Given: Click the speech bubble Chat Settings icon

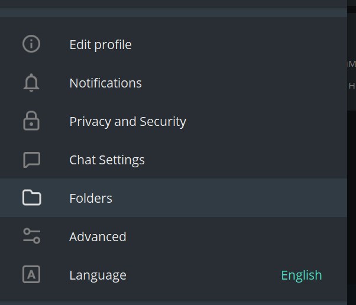Looking at the screenshot, I should tap(31, 160).
